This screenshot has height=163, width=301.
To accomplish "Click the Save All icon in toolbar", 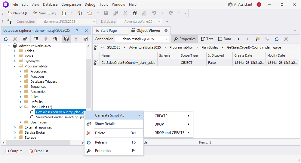I will pyautogui.click(x=115, y=13).
